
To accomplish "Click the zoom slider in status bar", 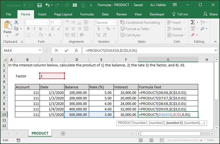I will coord(185,140).
